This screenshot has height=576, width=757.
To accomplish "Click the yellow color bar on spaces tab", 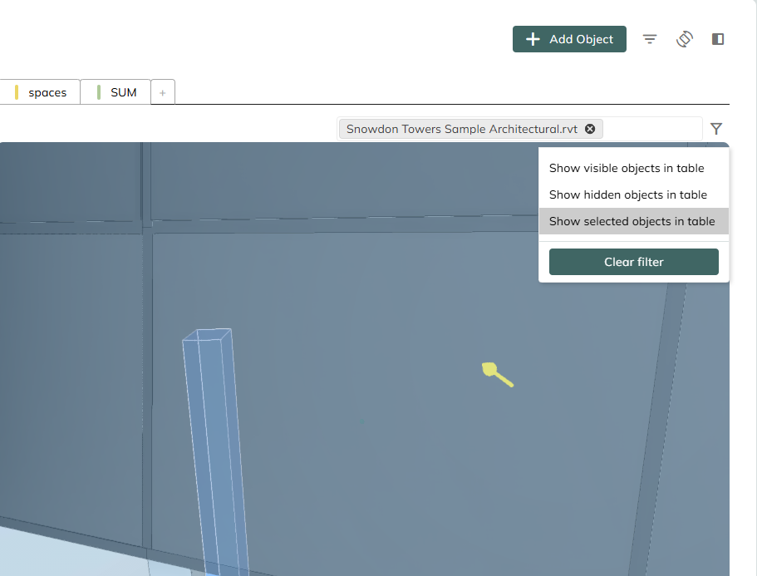I will [x=17, y=92].
